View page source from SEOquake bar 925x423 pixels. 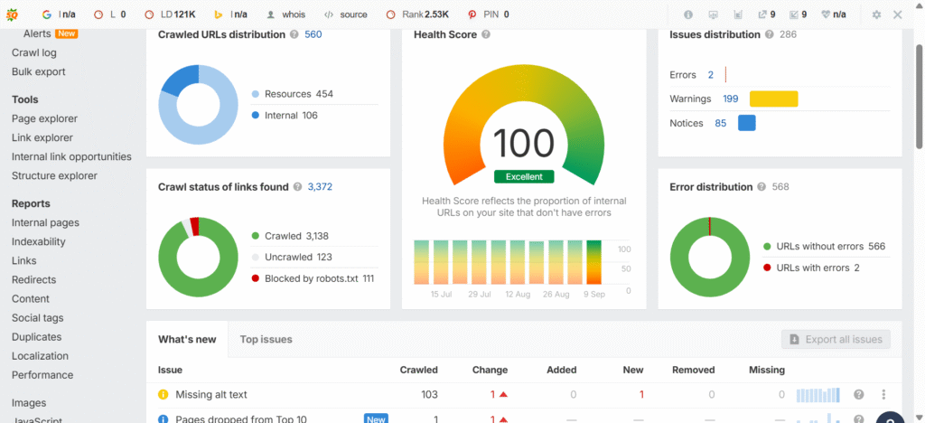point(345,14)
